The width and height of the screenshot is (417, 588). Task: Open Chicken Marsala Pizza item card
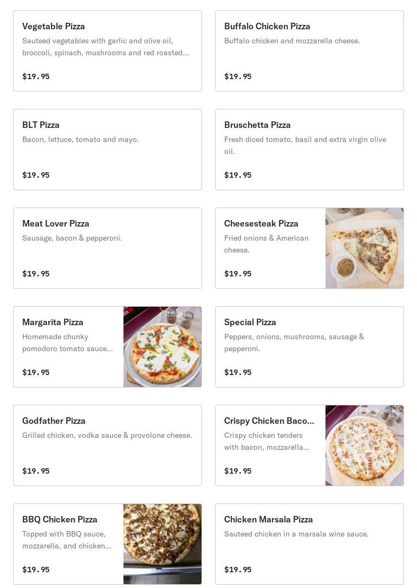(309, 544)
